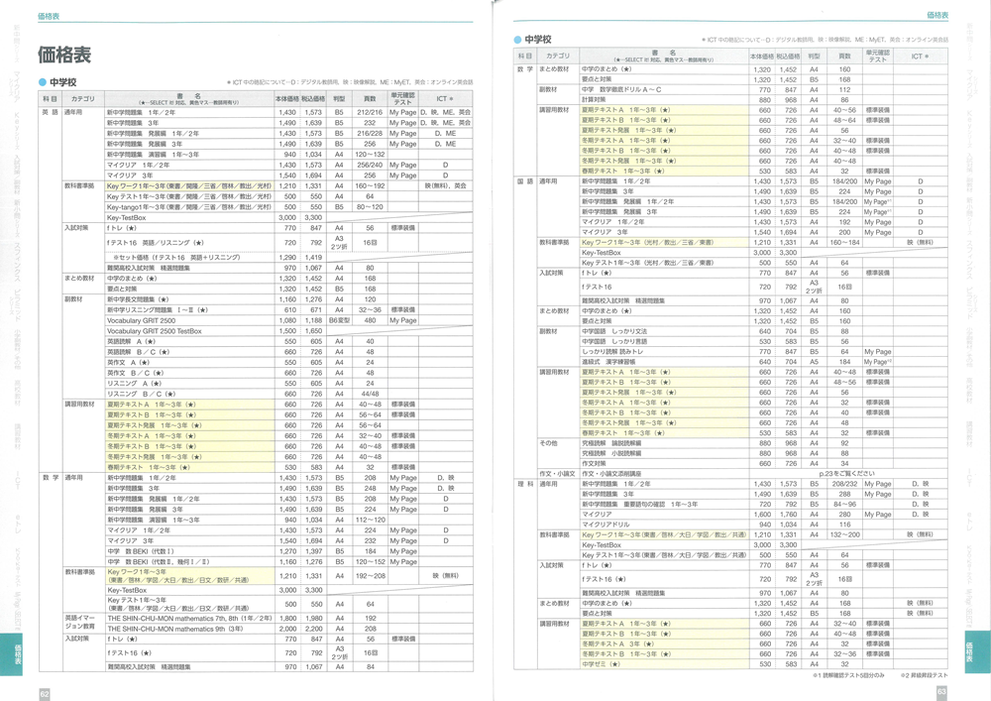Viewport: 991px width, 701px height.
Task: Select the green 価格表 side tab on right page edge
Action: click(977, 651)
